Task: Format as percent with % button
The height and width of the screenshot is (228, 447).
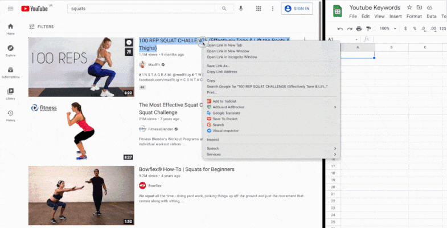Action: pos(415,28)
